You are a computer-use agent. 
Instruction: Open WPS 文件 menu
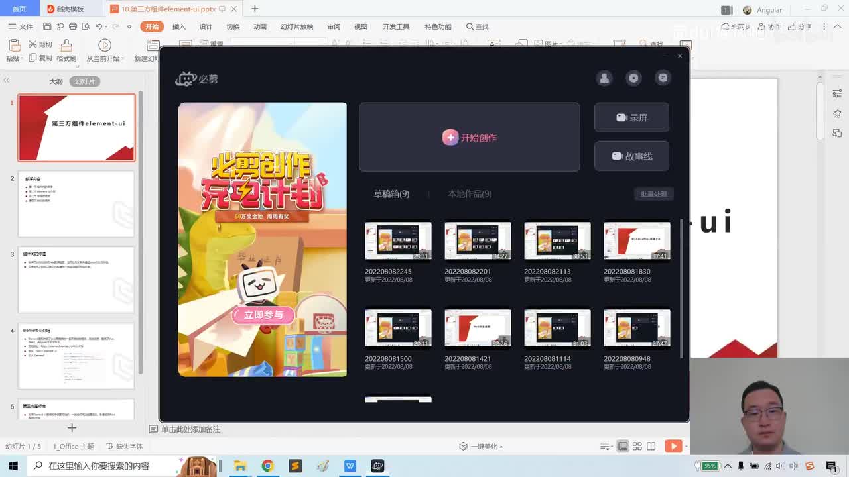click(21, 26)
